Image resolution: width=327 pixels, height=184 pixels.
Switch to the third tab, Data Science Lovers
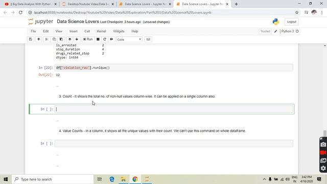click(x=145, y=4)
